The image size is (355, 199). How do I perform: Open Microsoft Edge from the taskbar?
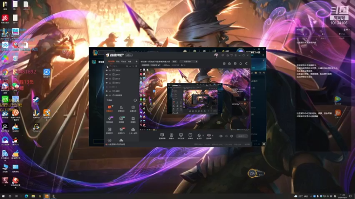click(26, 196)
